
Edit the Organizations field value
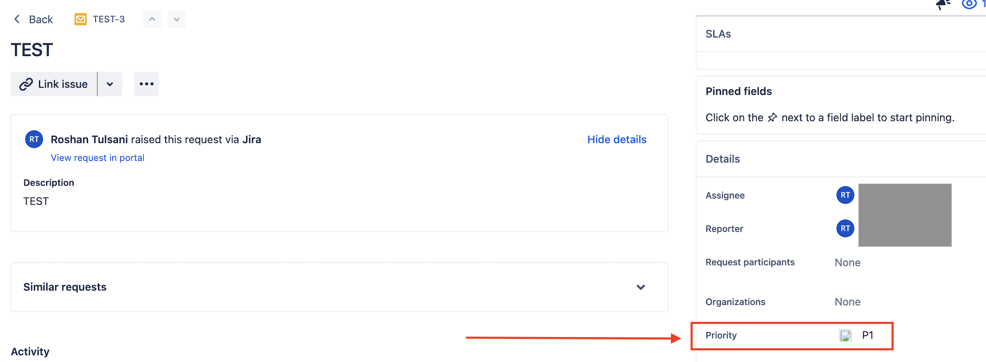(x=847, y=302)
